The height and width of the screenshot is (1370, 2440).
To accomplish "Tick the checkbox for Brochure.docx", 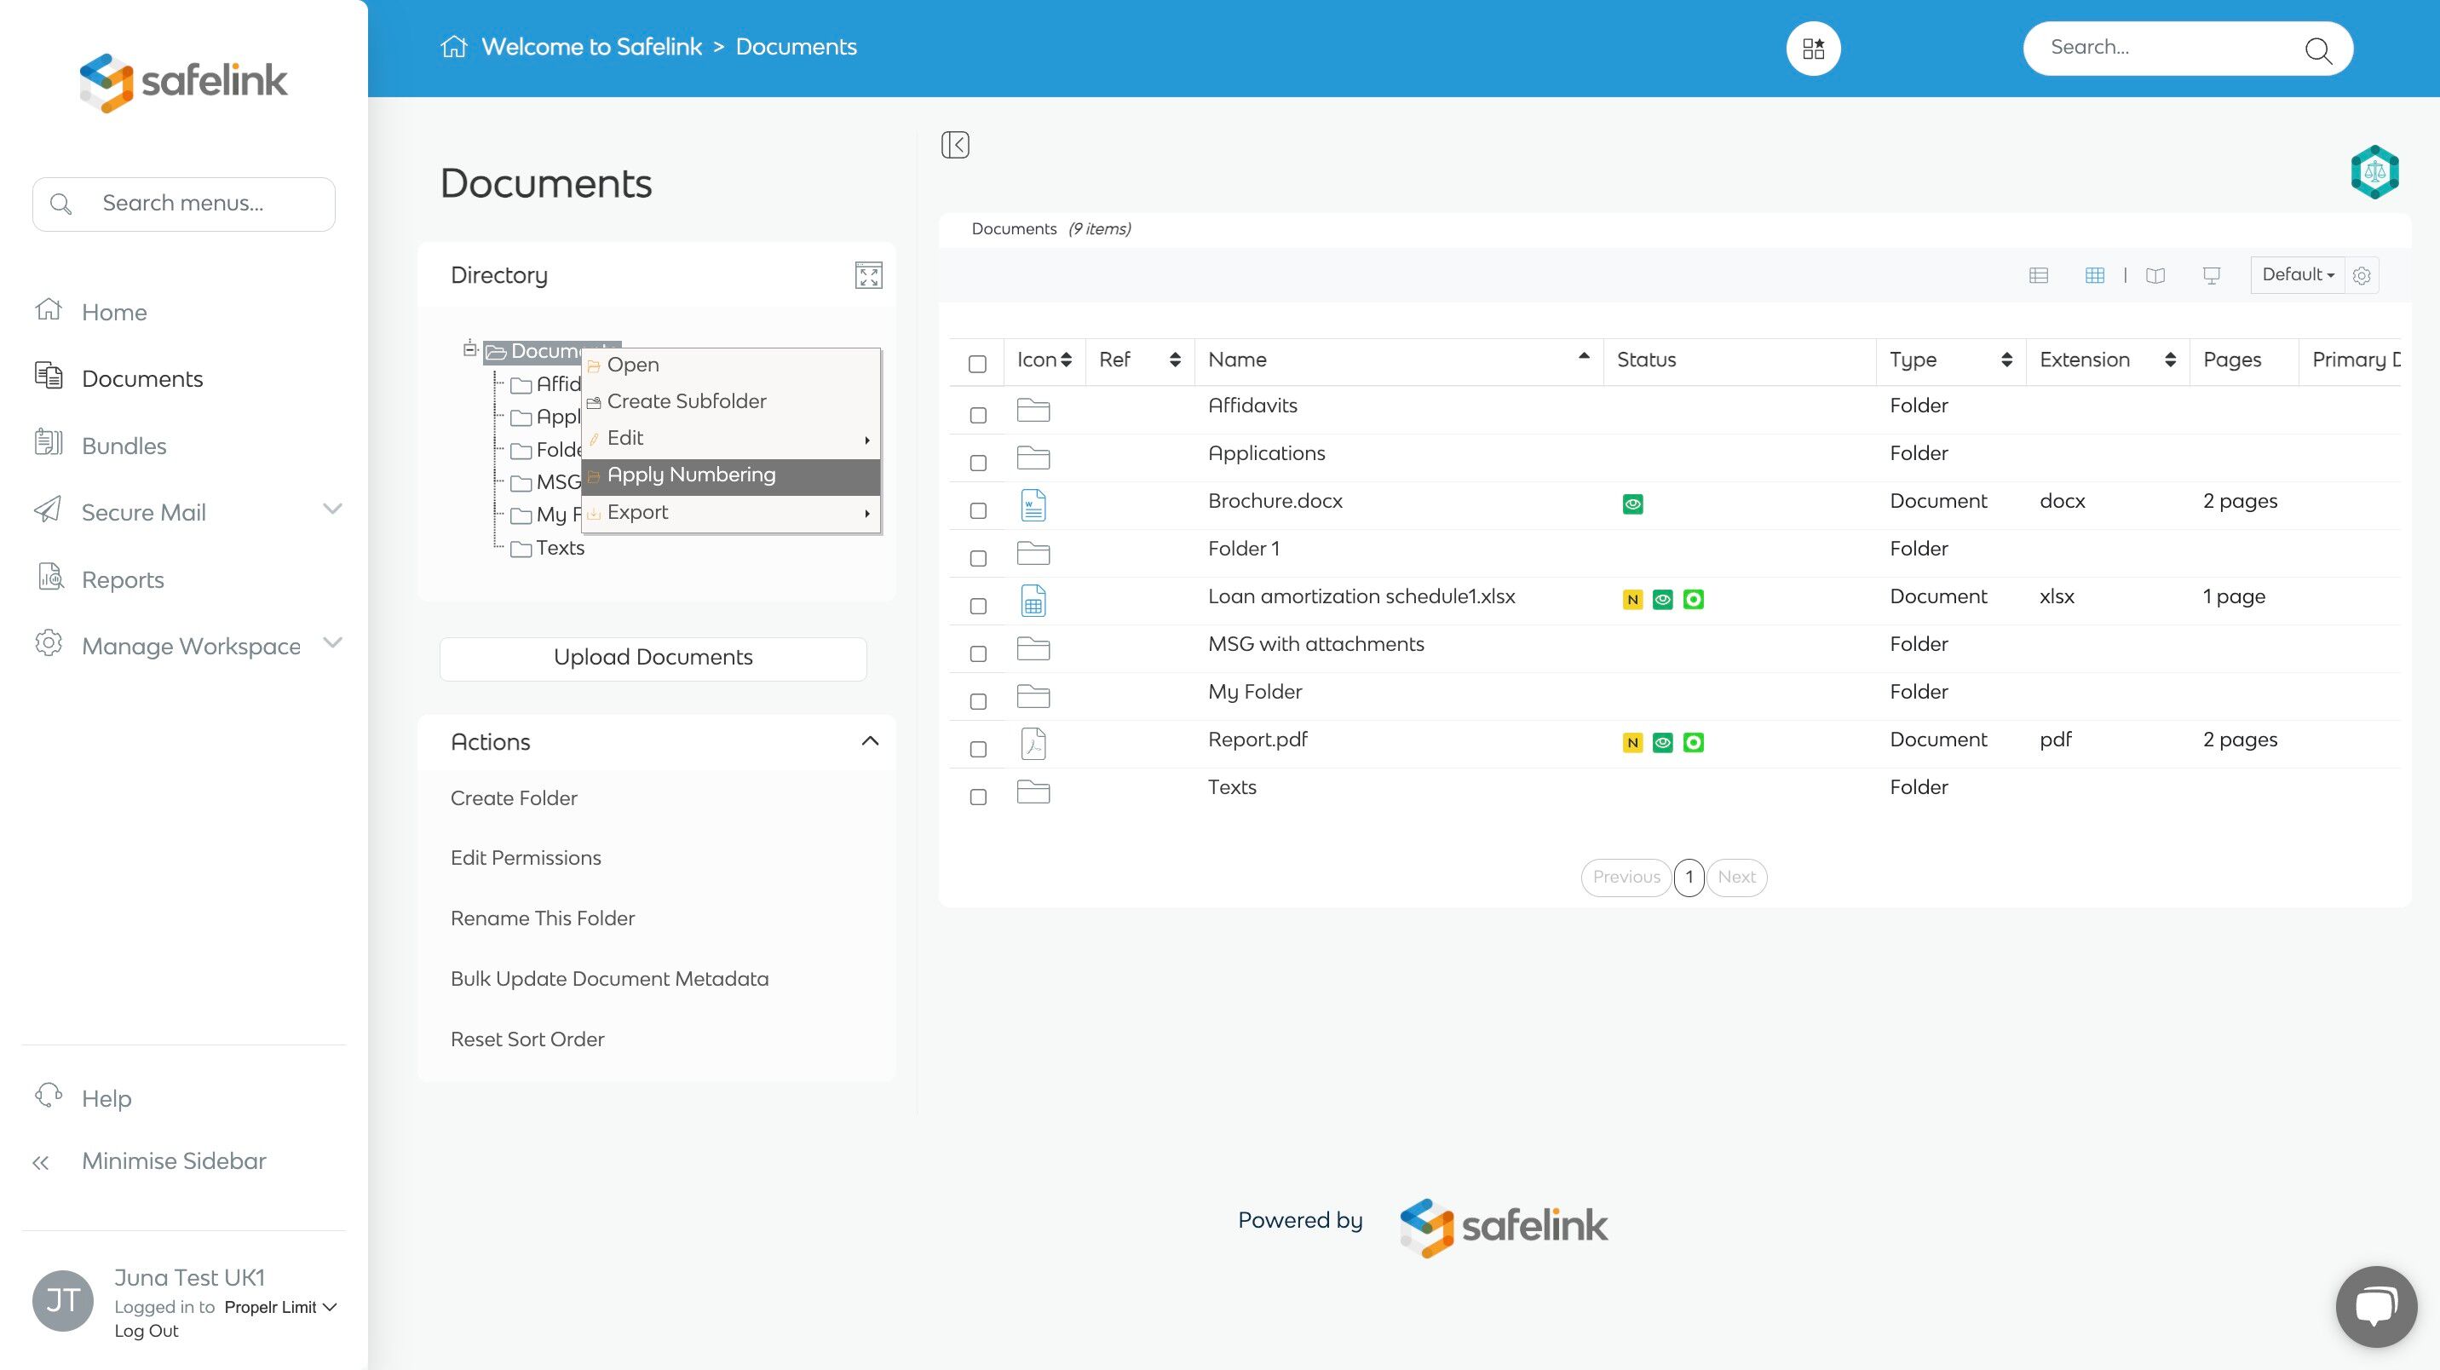I will 978,510.
